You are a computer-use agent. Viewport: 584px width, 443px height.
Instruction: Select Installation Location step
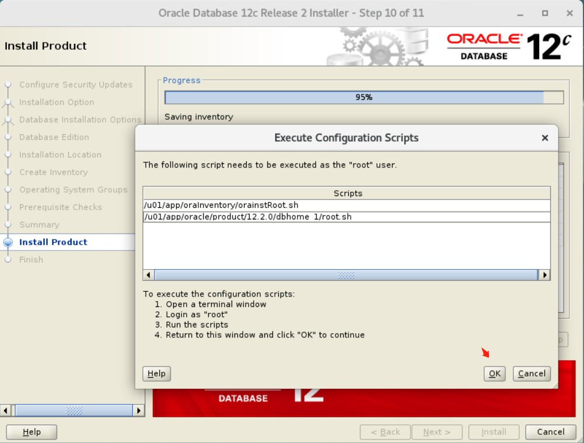click(x=60, y=155)
